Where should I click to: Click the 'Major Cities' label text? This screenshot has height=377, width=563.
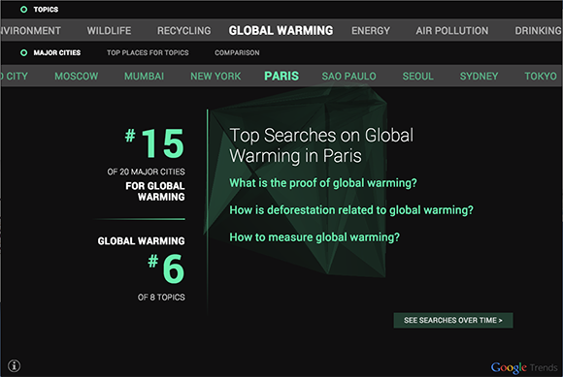coord(57,52)
